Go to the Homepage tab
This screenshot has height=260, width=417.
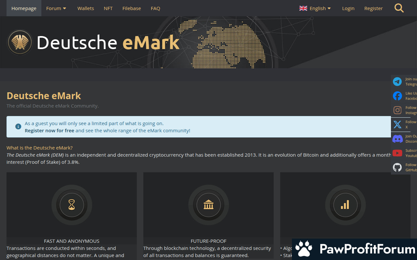point(24,8)
